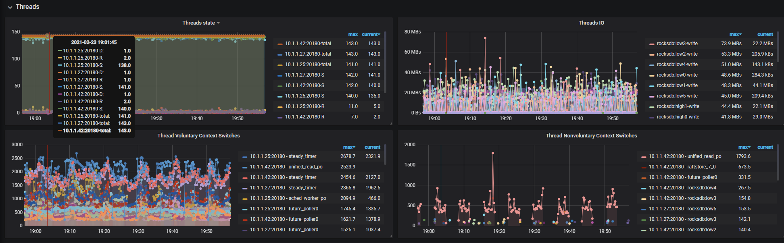Click the 10.1.1.42:20180 - future_poller0 nonvoluntary legend icon
This screenshot has height=243, width=784.
coord(644,177)
